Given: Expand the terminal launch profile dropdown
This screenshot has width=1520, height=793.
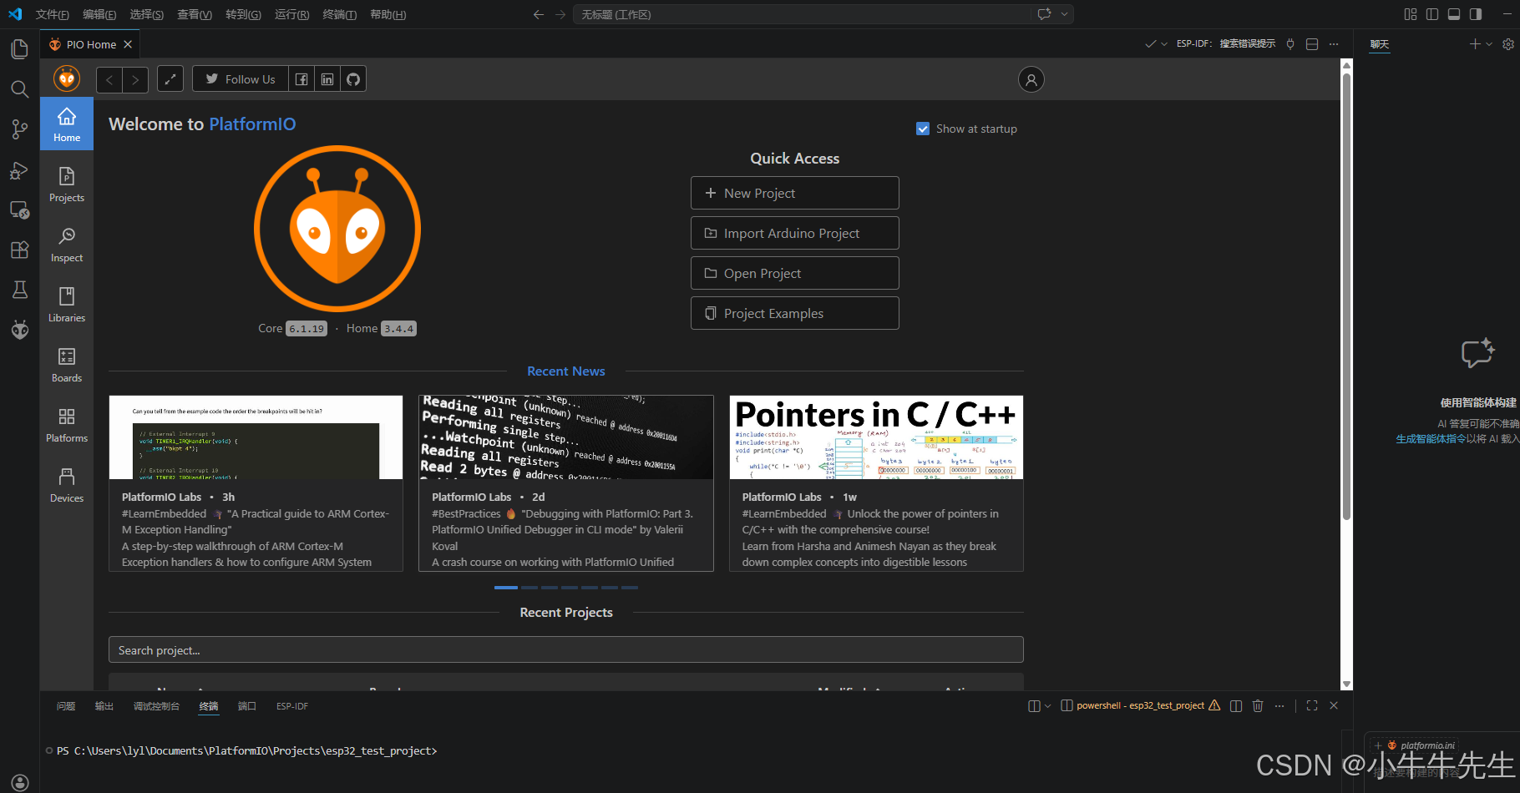Looking at the screenshot, I should tap(1047, 705).
